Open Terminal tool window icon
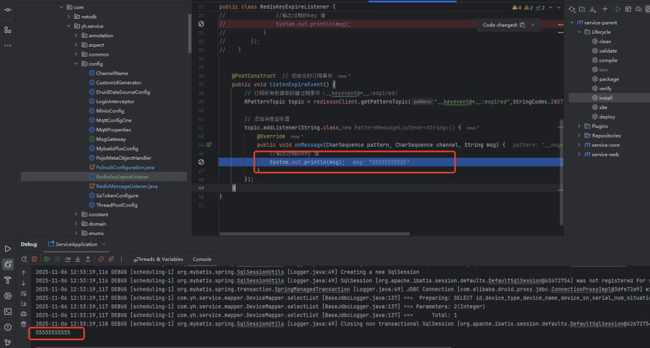 [7, 312]
